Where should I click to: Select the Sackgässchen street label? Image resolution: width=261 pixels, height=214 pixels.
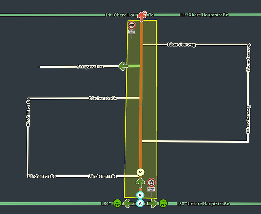click(x=90, y=67)
